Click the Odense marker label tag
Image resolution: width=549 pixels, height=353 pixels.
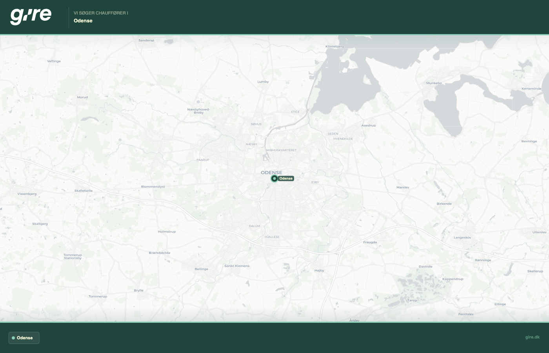tap(286, 178)
